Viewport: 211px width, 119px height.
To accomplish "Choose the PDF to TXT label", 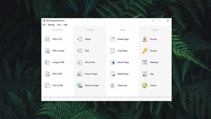I will [57, 39].
